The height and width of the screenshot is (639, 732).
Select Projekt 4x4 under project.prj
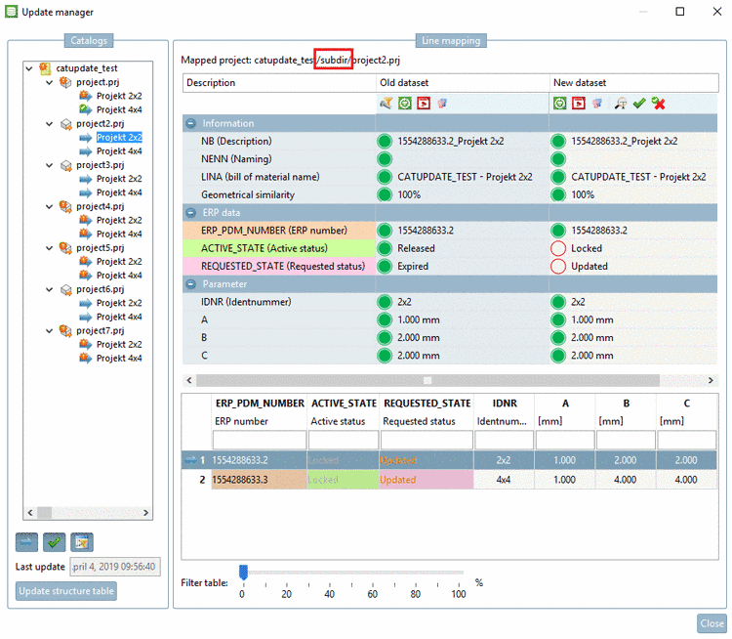pos(119,109)
